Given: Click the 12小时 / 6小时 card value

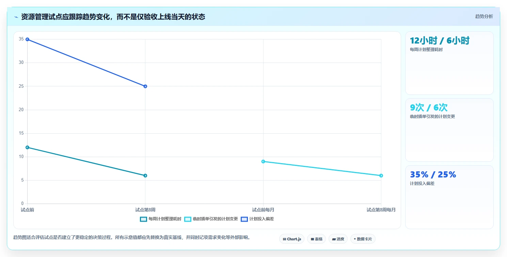Looking at the screenshot, I should tap(440, 41).
